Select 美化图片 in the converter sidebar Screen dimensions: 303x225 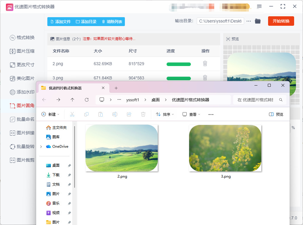22,78
